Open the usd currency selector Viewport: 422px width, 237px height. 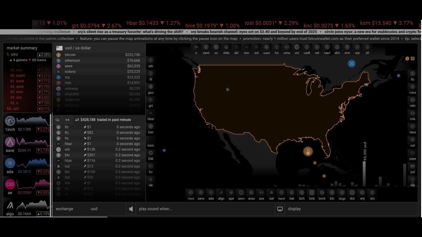pos(94,209)
